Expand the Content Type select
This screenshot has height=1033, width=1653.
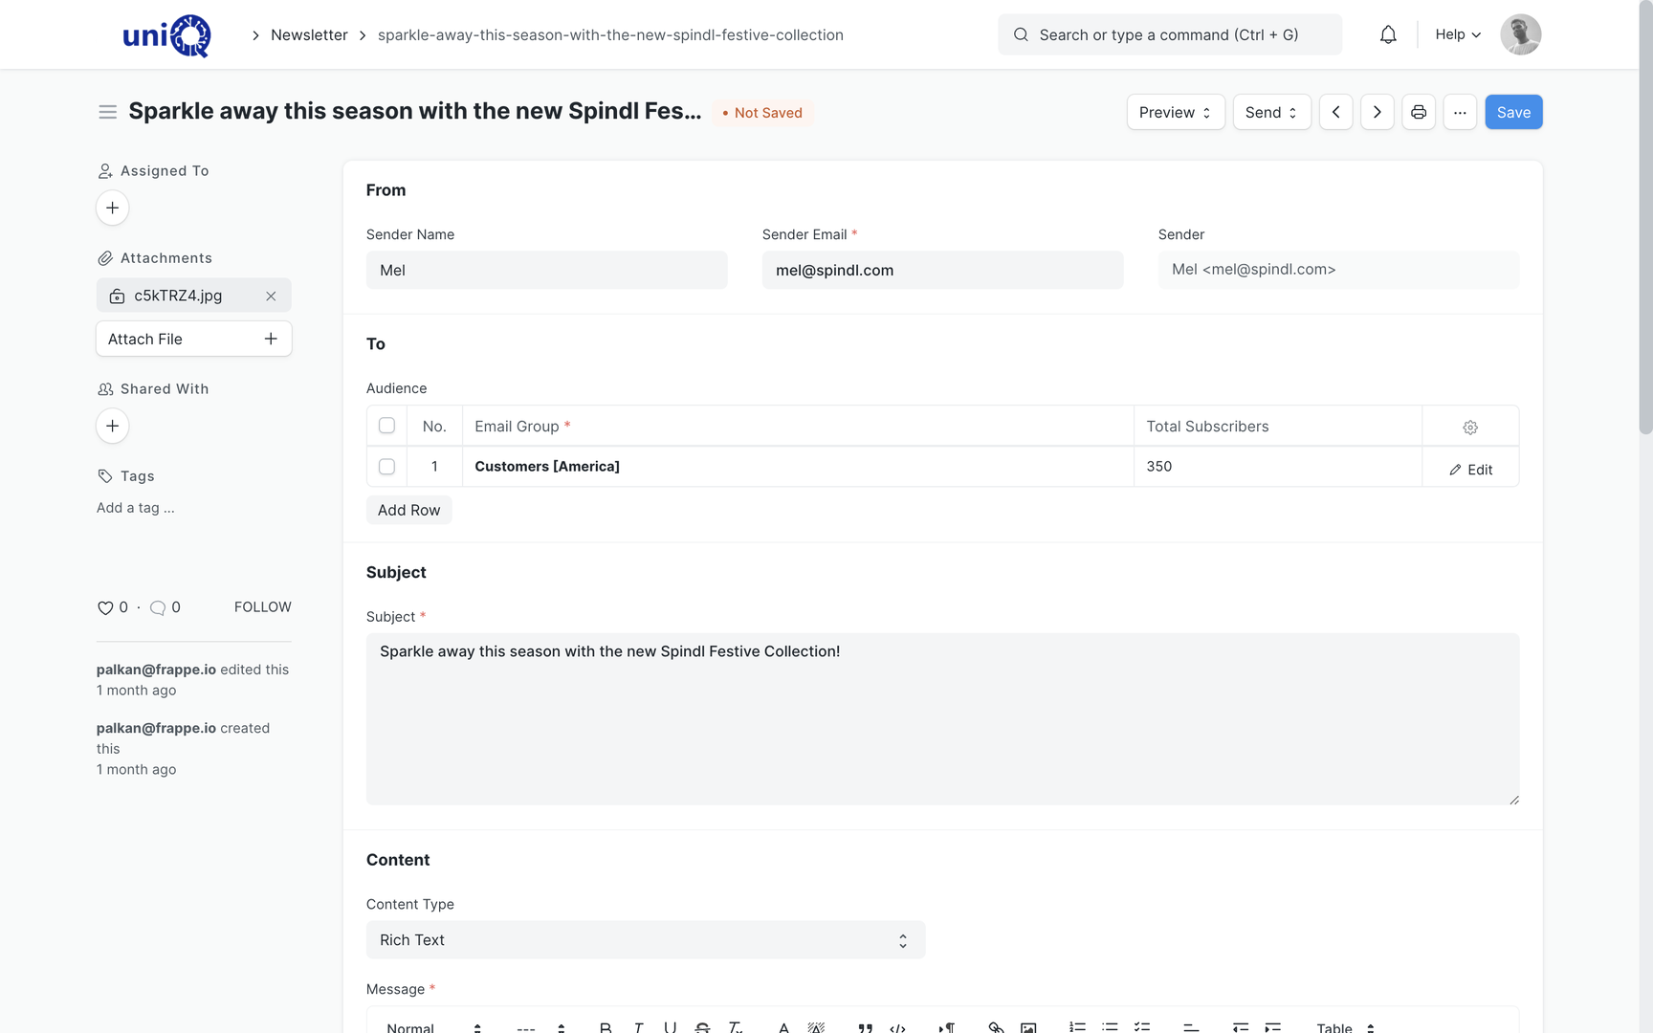coord(646,940)
